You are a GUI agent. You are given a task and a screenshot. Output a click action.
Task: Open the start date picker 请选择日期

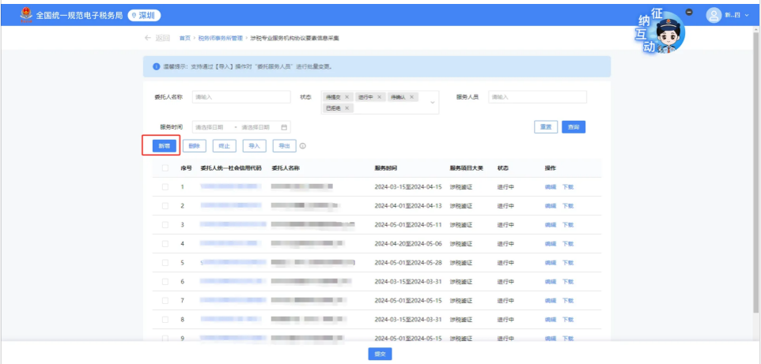[211, 127]
